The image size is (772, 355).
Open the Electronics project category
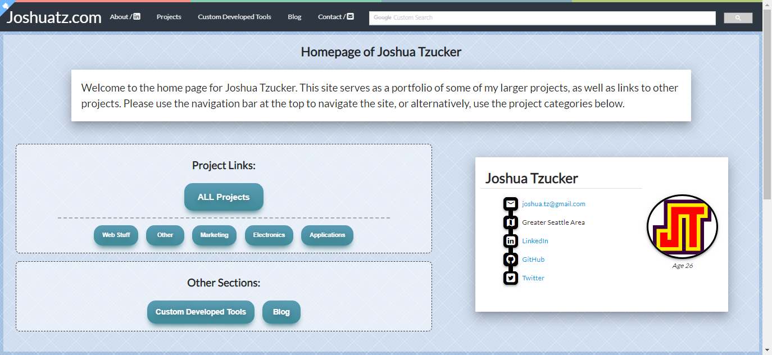269,235
